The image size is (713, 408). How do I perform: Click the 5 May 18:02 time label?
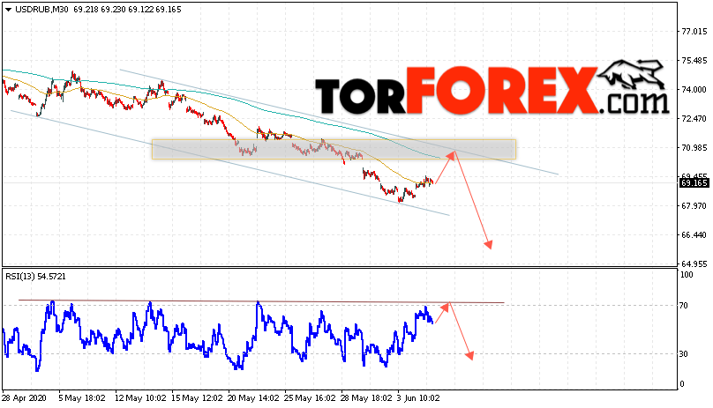[82, 398]
